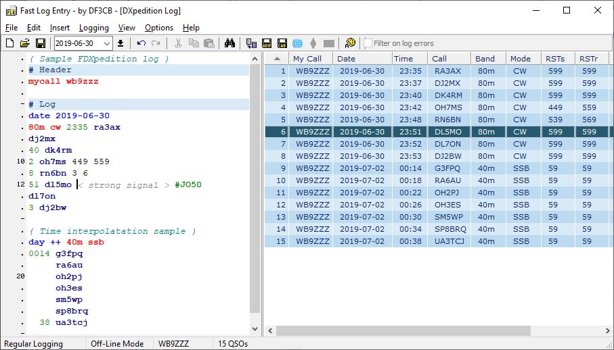Open the date dropdown showing 2019-06-30
614x350 pixels.
[x=107, y=43]
